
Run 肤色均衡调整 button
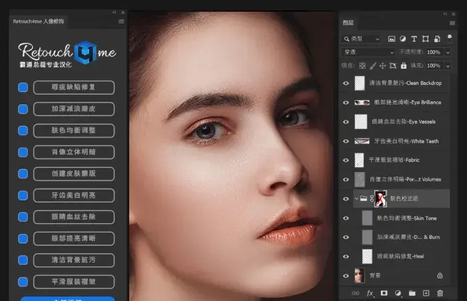pos(74,131)
